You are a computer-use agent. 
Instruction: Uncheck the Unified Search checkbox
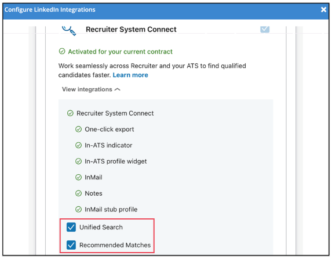[71, 227]
